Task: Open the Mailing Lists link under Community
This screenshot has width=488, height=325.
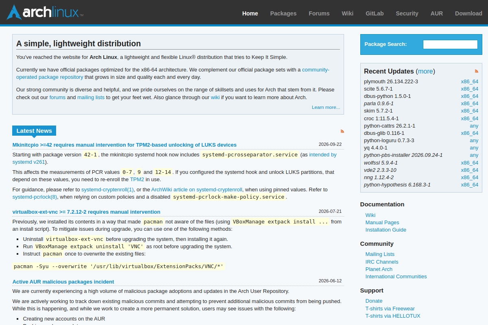Action: pyautogui.click(x=380, y=254)
